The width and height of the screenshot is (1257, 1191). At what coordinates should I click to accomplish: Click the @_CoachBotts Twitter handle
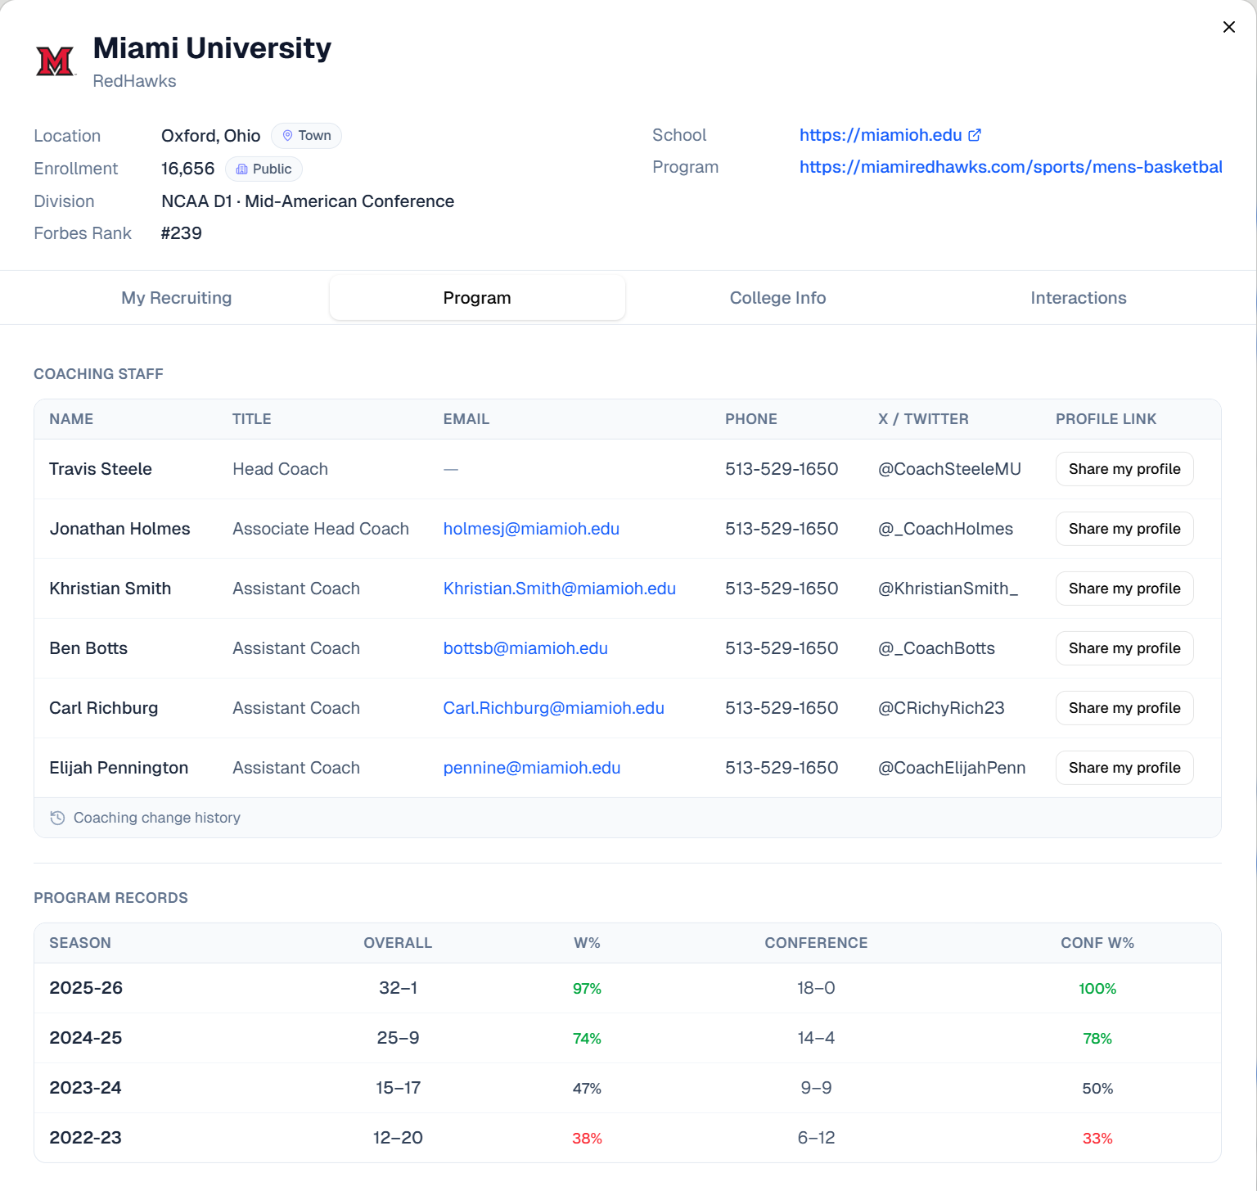pos(936,648)
